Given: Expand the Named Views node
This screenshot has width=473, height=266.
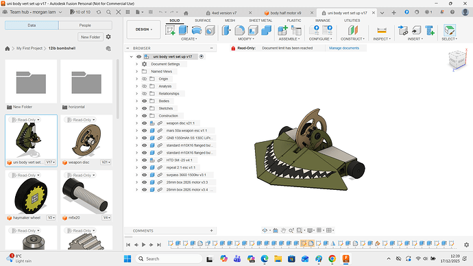Looking at the screenshot, I should pyautogui.click(x=136, y=71).
